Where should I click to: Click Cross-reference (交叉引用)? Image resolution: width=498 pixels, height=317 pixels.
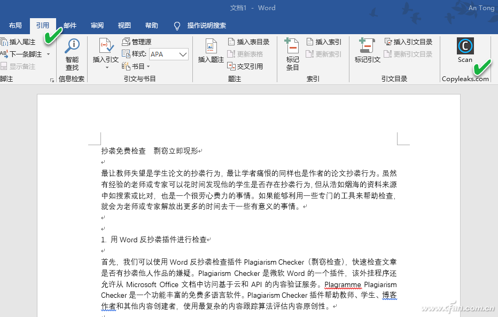pyautogui.click(x=245, y=66)
